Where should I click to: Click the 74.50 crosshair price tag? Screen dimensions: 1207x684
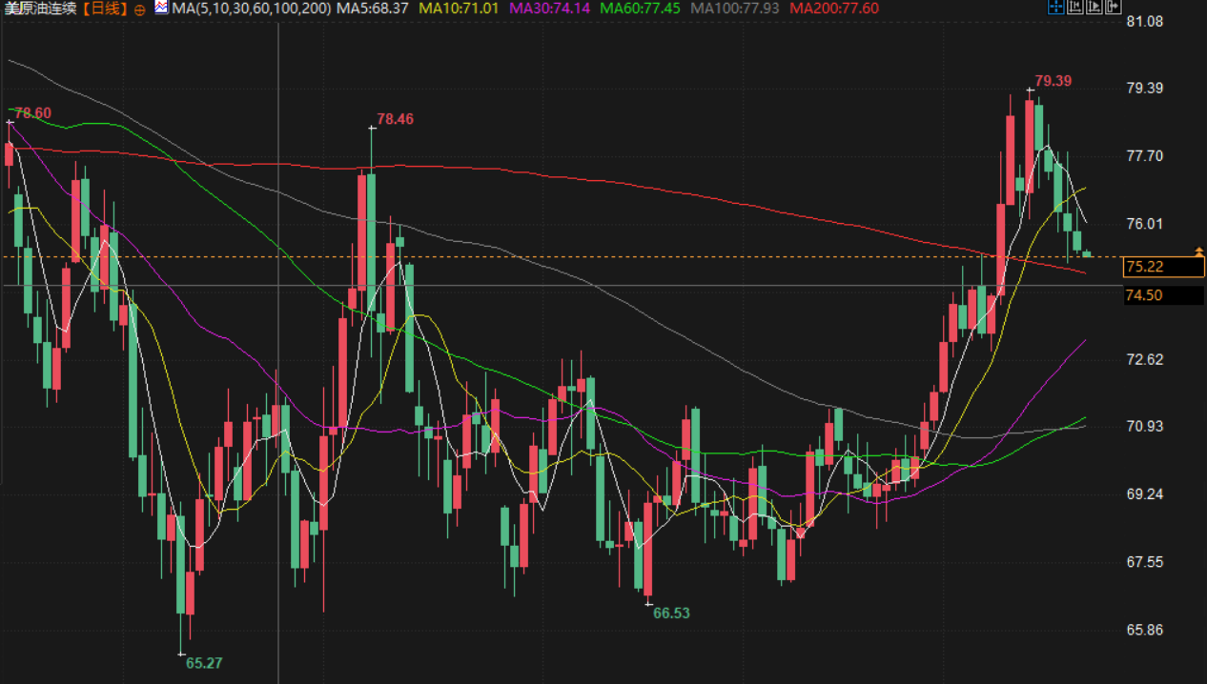1162,295
